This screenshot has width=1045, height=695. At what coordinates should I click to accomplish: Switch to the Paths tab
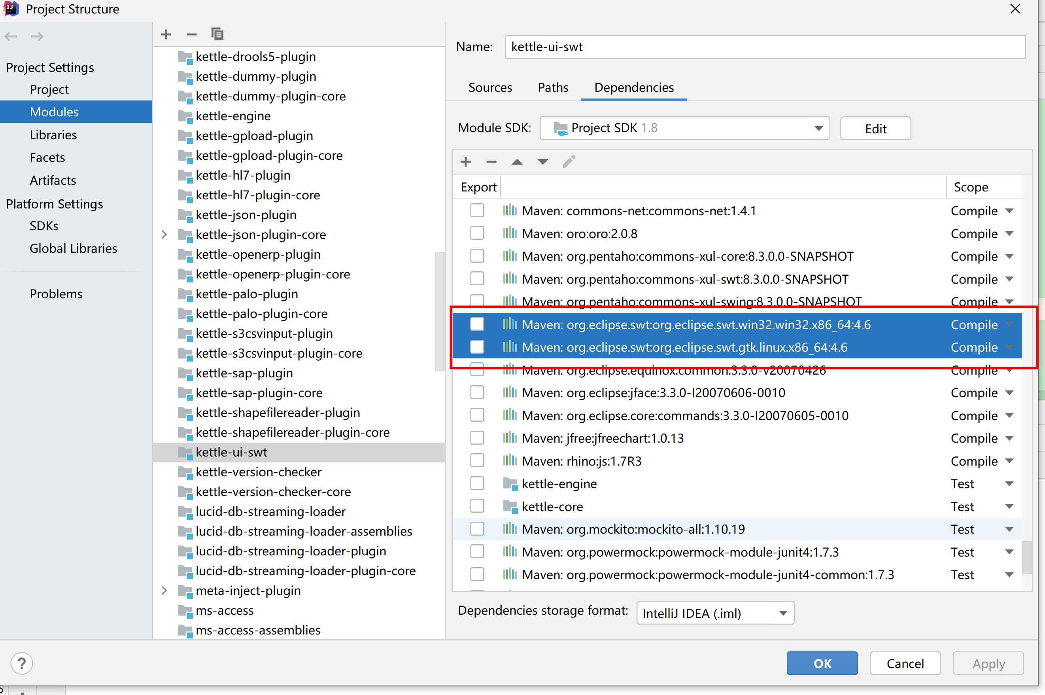553,87
